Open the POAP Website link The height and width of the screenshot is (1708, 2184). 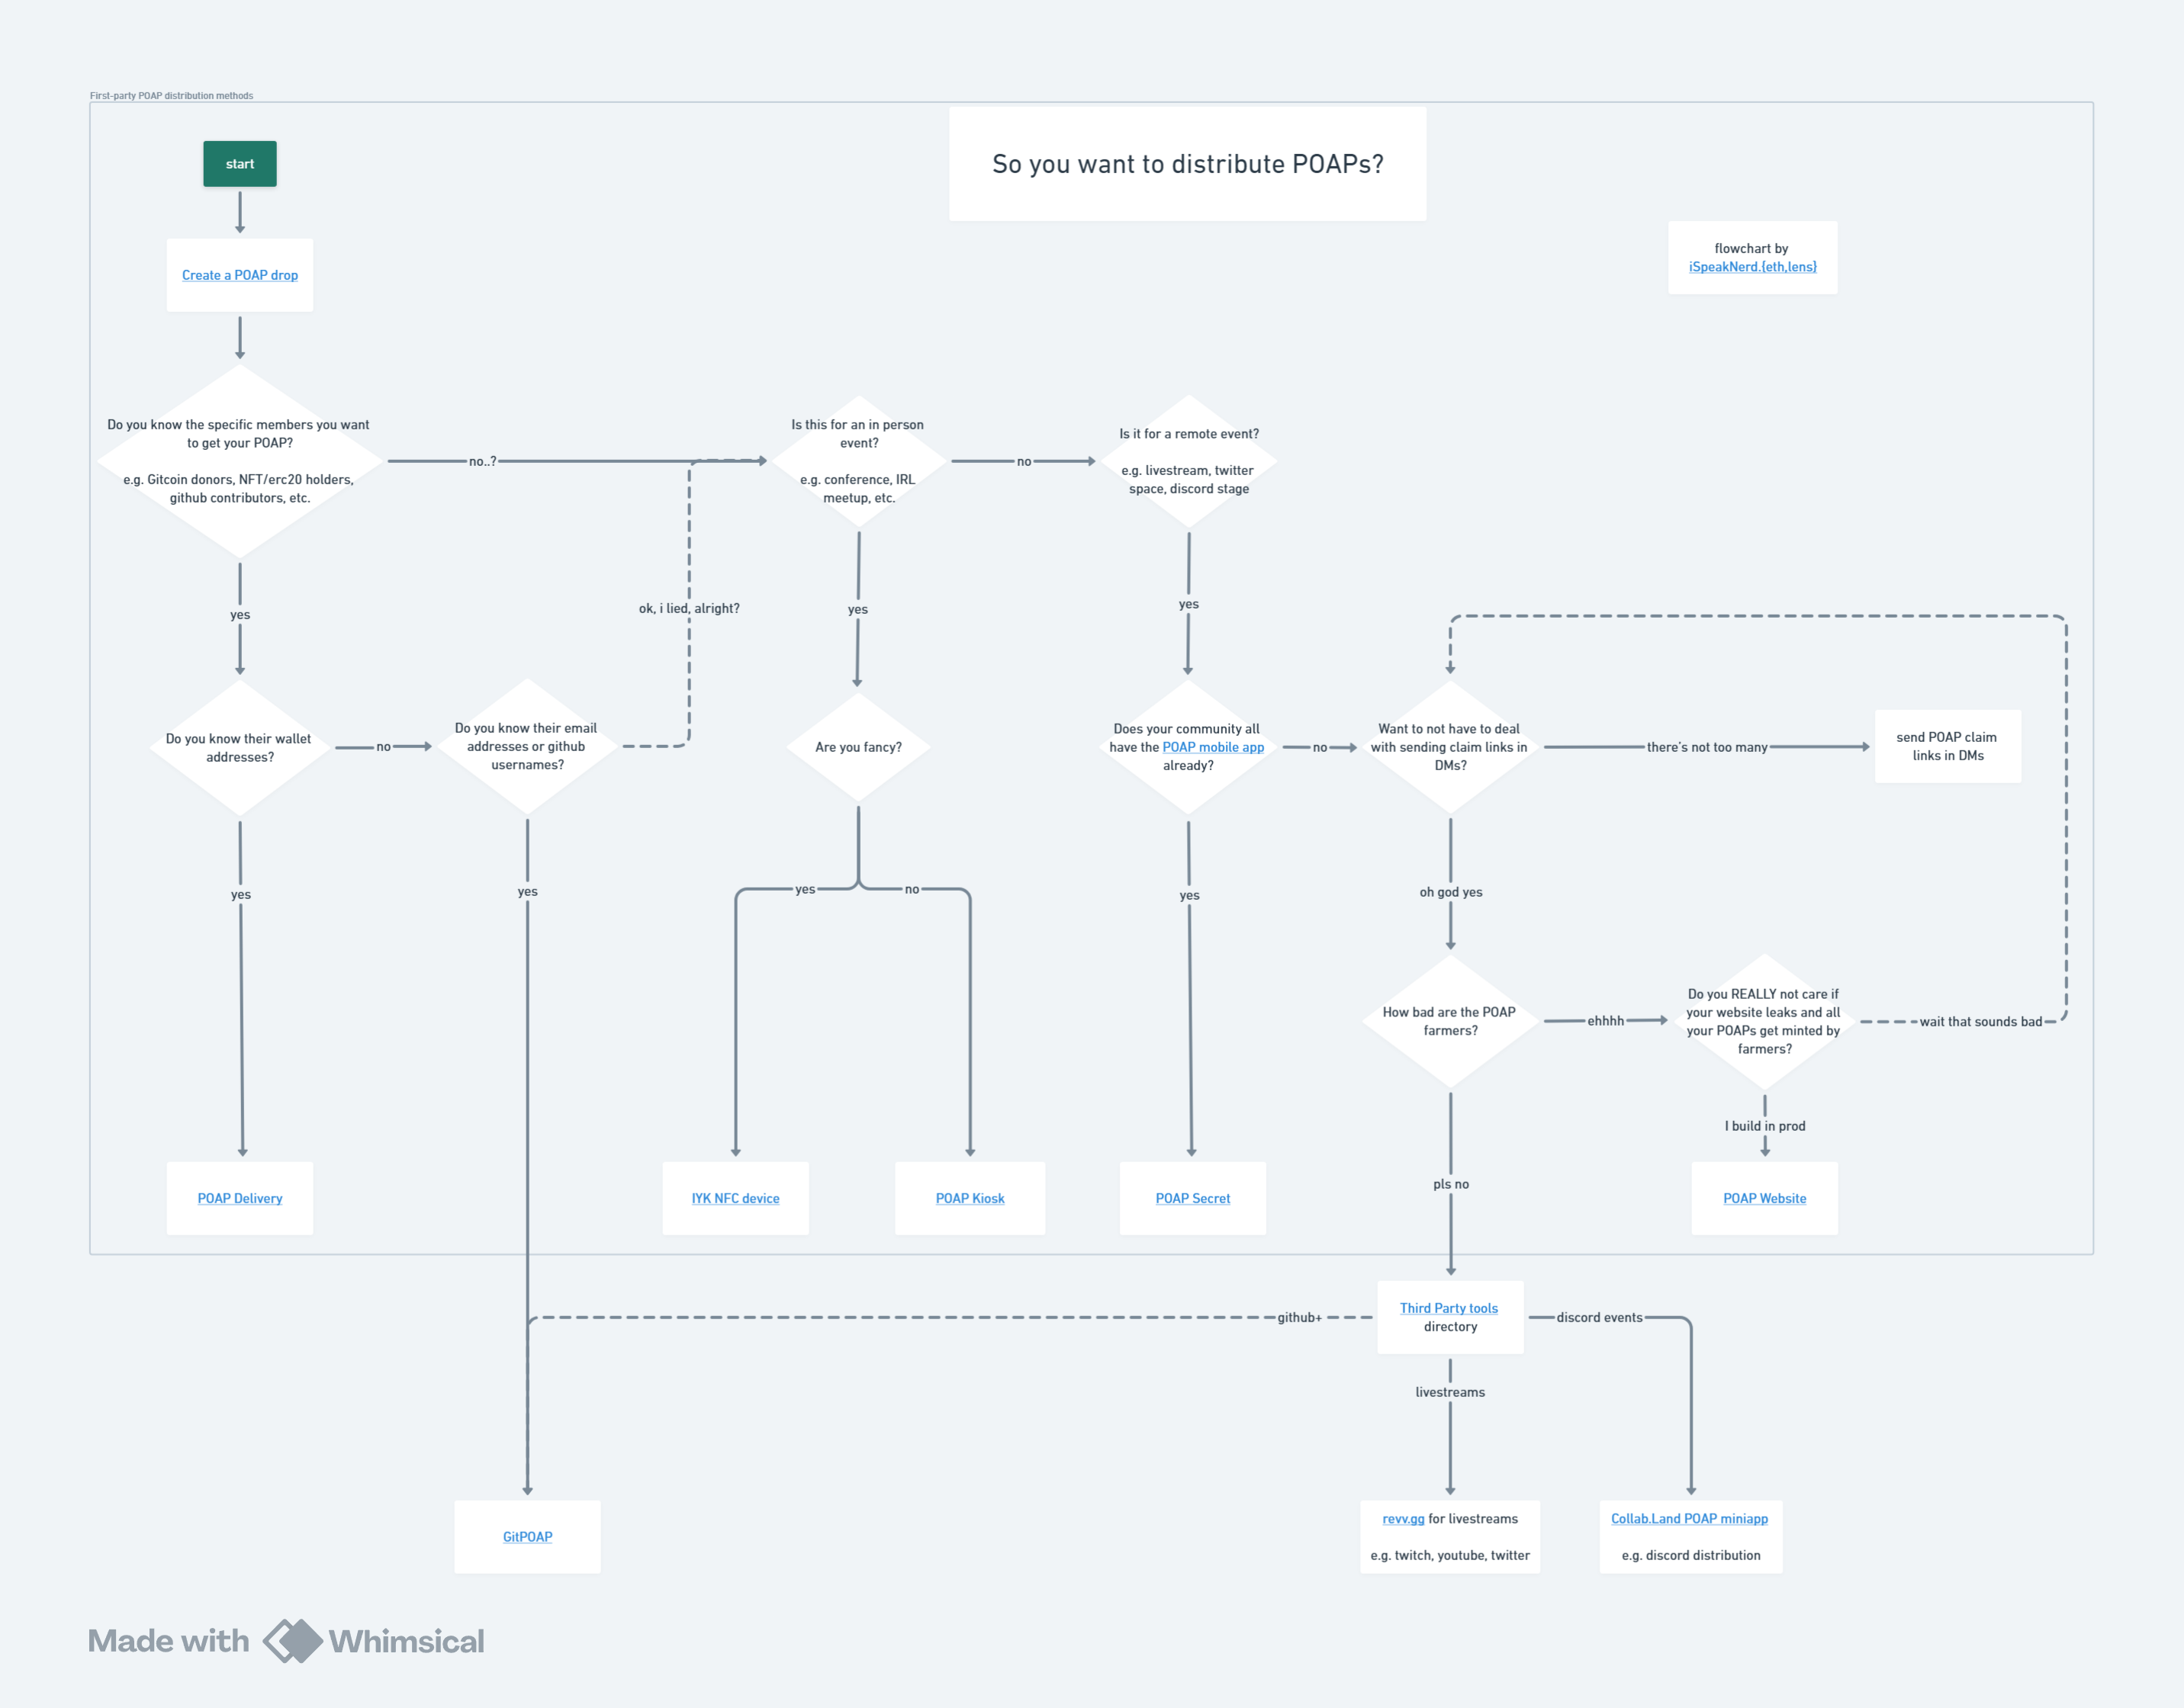1764,1197
